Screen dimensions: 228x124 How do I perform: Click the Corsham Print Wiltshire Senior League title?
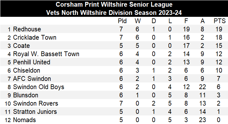114,4
